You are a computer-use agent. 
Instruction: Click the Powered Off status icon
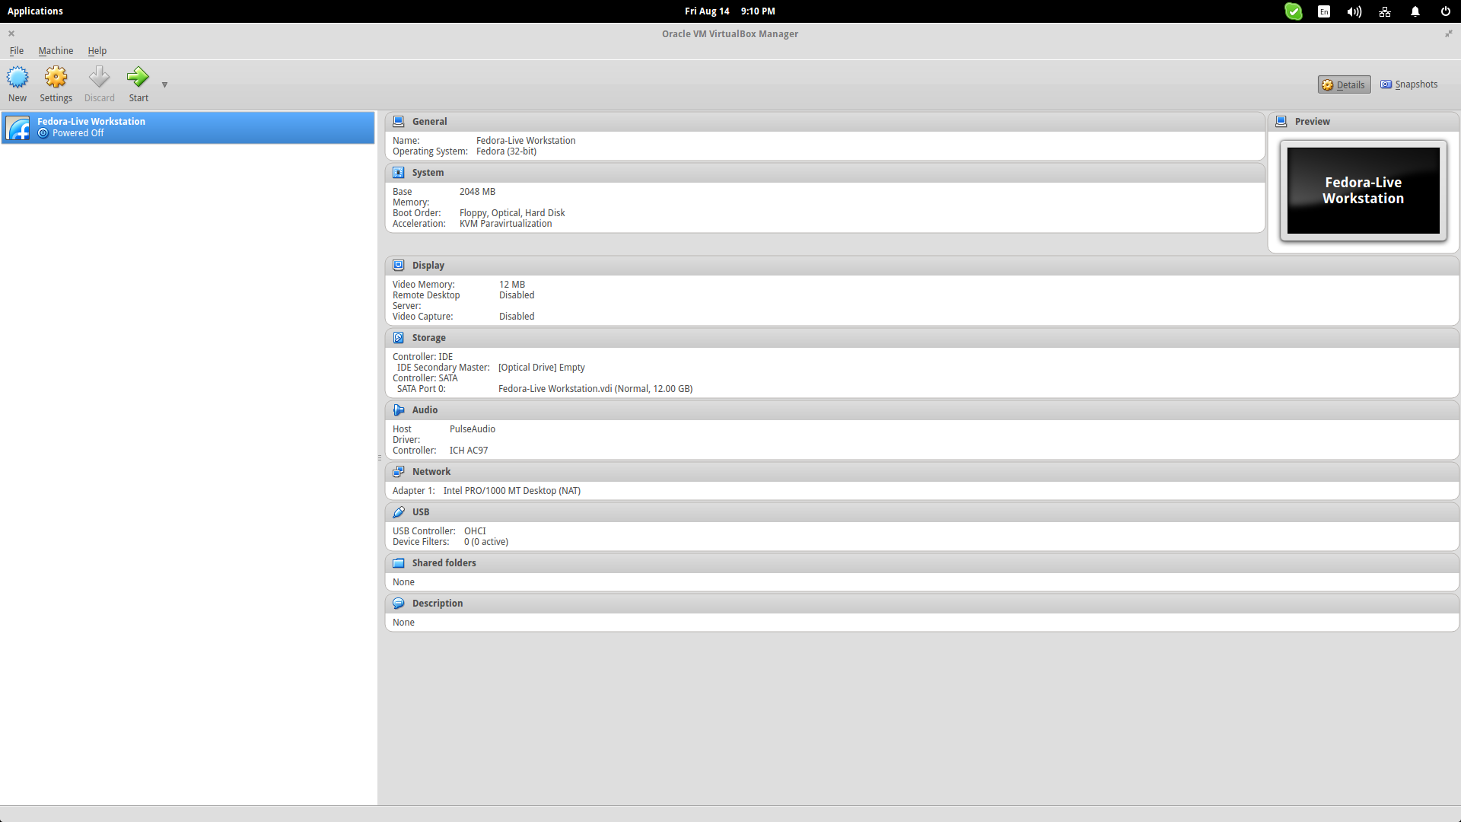coord(43,133)
